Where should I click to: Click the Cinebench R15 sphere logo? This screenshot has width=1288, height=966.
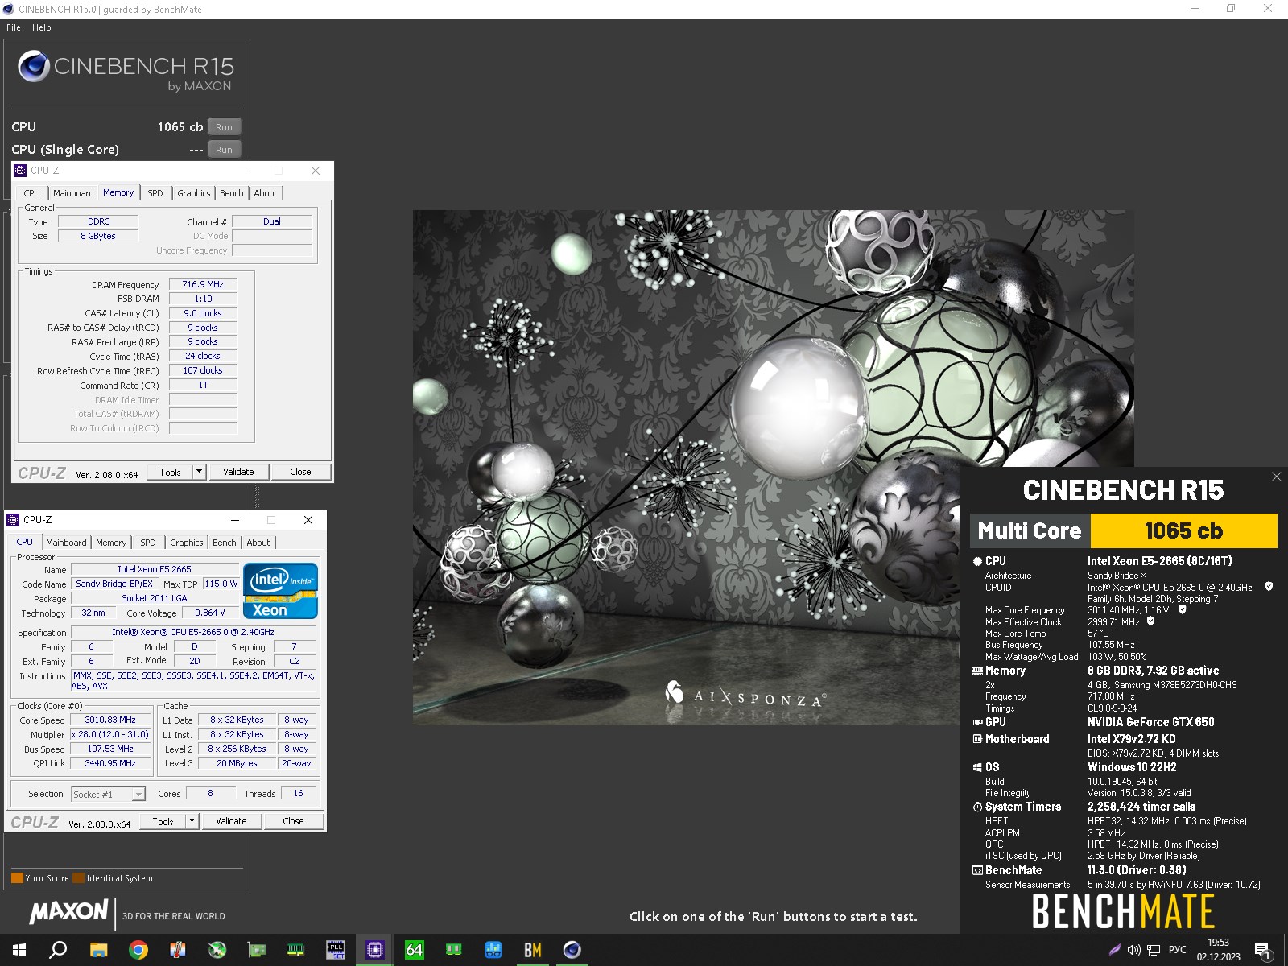34,66
